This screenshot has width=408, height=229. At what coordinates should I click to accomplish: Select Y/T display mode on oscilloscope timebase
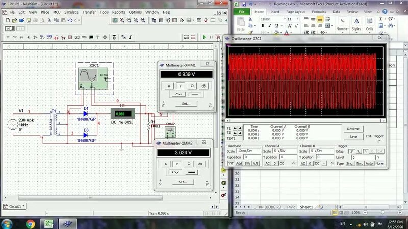pos(231,163)
